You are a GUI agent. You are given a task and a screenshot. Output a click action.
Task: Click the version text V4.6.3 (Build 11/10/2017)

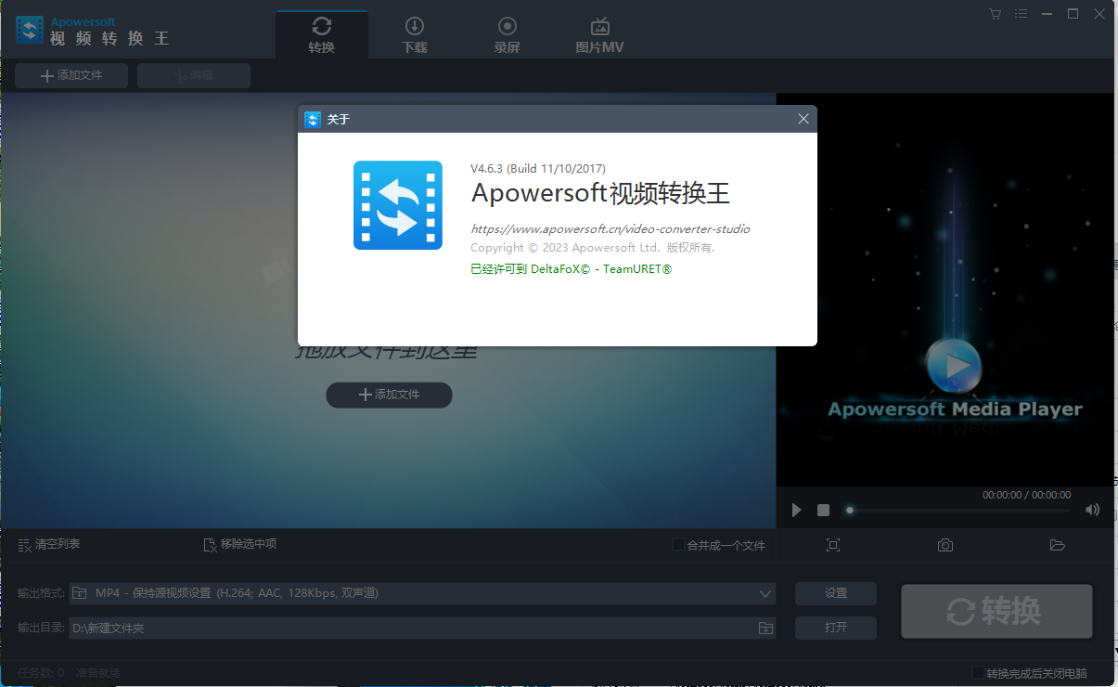(x=538, y=169)
